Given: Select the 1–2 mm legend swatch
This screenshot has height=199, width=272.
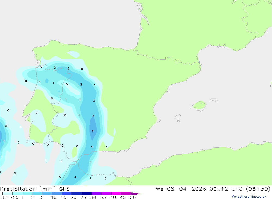Looking at the screenshot, I should (x=27, y=194).
